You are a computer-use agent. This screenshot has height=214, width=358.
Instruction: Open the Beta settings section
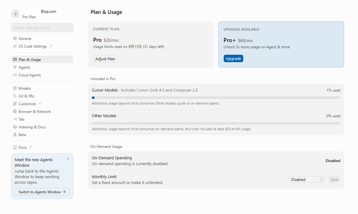pyautogui.click(x=42, y=135)
